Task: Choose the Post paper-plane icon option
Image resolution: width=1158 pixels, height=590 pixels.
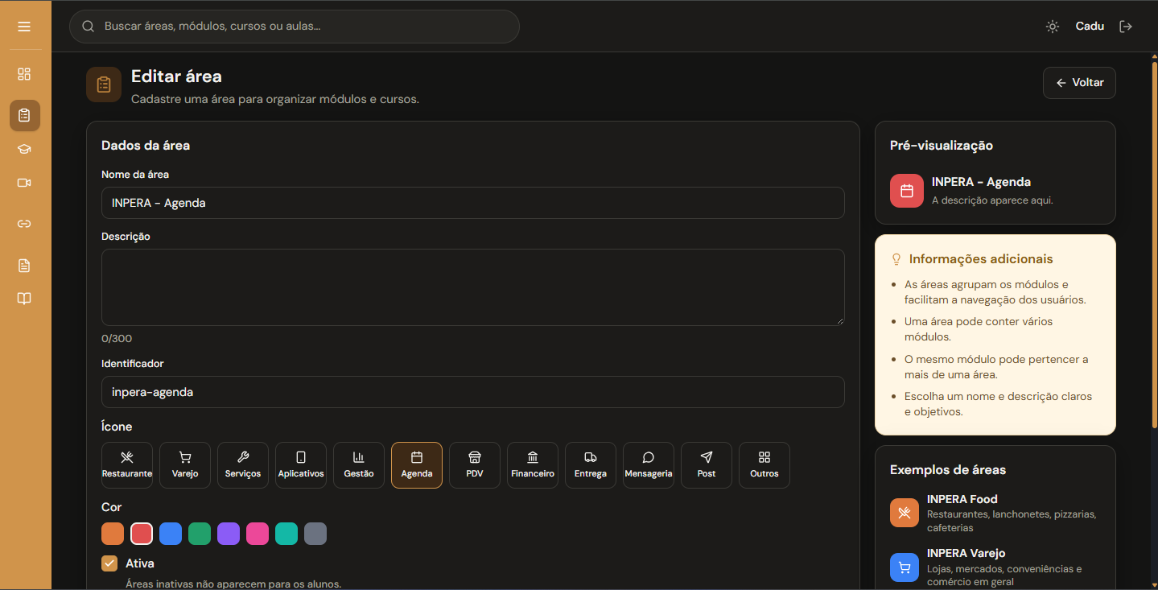Action: coord(707,465)
